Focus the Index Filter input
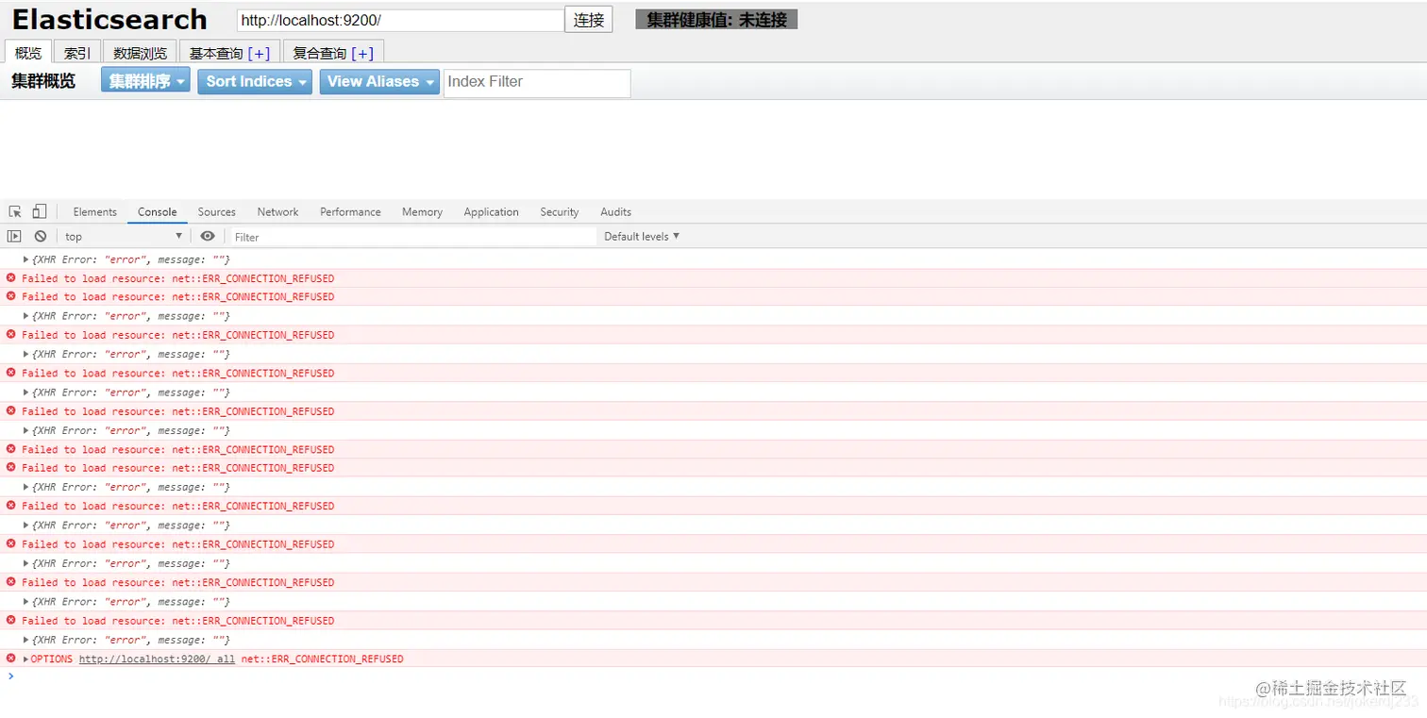1427x718 pixels. click(x=537, y=82)
